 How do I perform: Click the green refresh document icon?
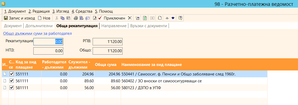[145, 18]
